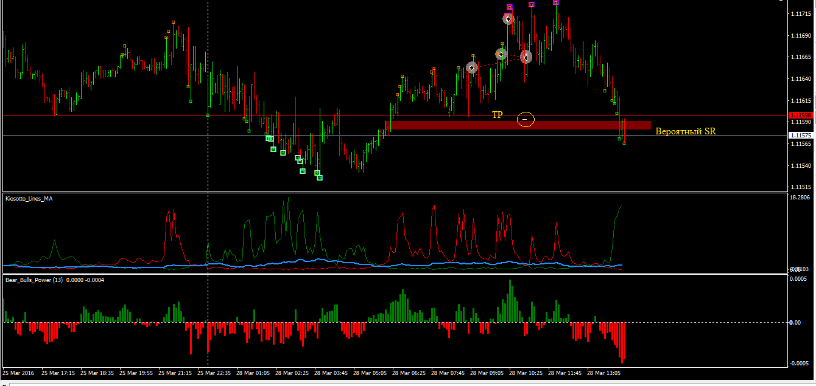Viewport: 816px width, 386px height.
Task: Click the 1.11540 price axis label
Action: point(800,165)
